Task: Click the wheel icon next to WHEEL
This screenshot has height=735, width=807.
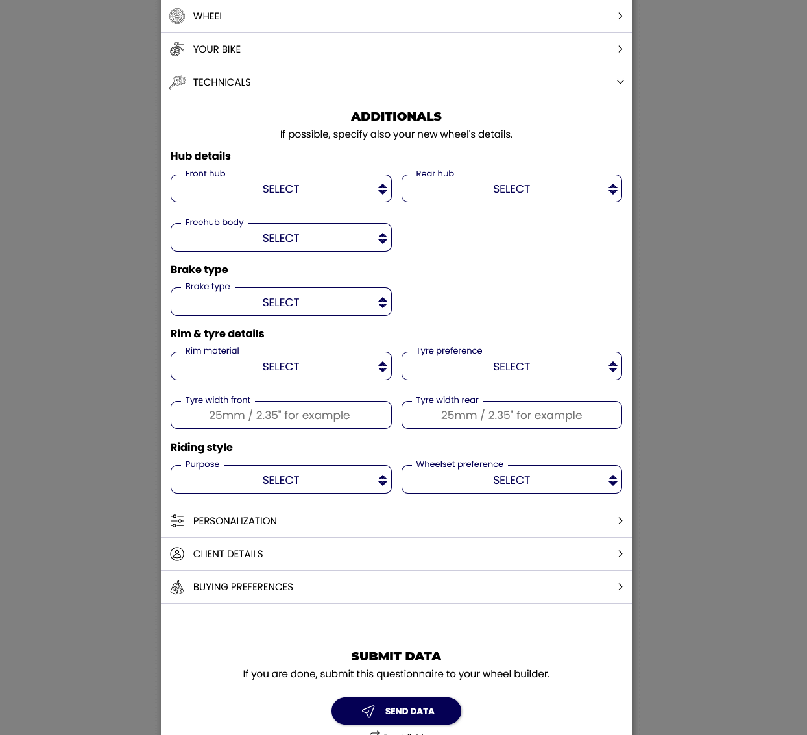Action: point(177,16)
